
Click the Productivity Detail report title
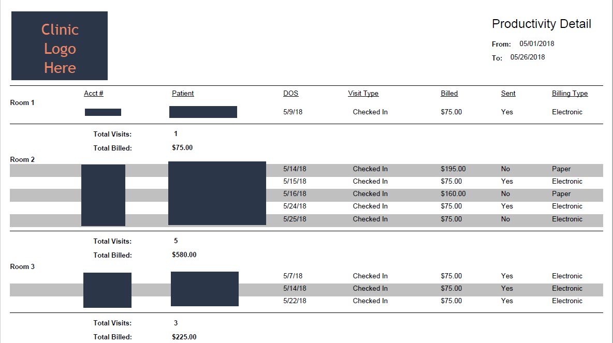click(x=541, y=24)
